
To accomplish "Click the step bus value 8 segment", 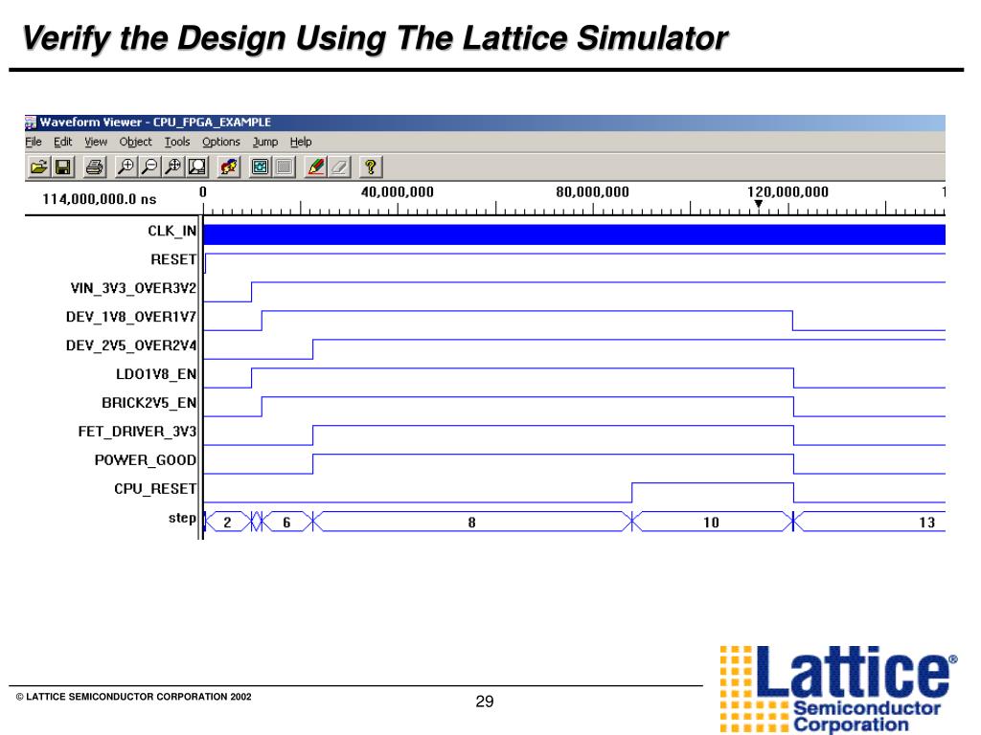I will tap(471, 522).
